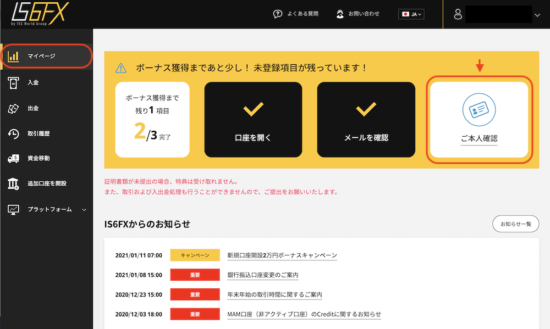Click the ボーナス獲得まであと少し banner heading
Screen dimensions: 550x329
pyautogui.click(x=251, y=68)
